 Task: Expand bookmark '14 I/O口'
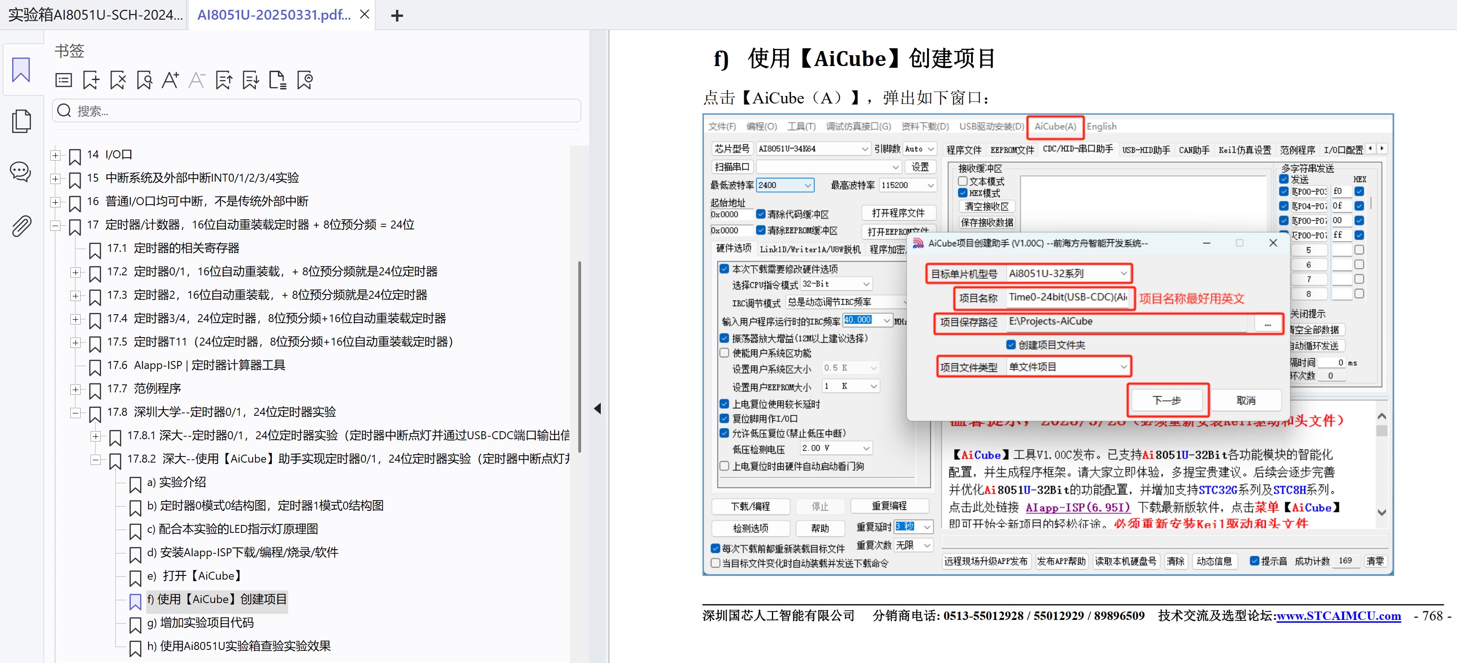tap(55, 155)
